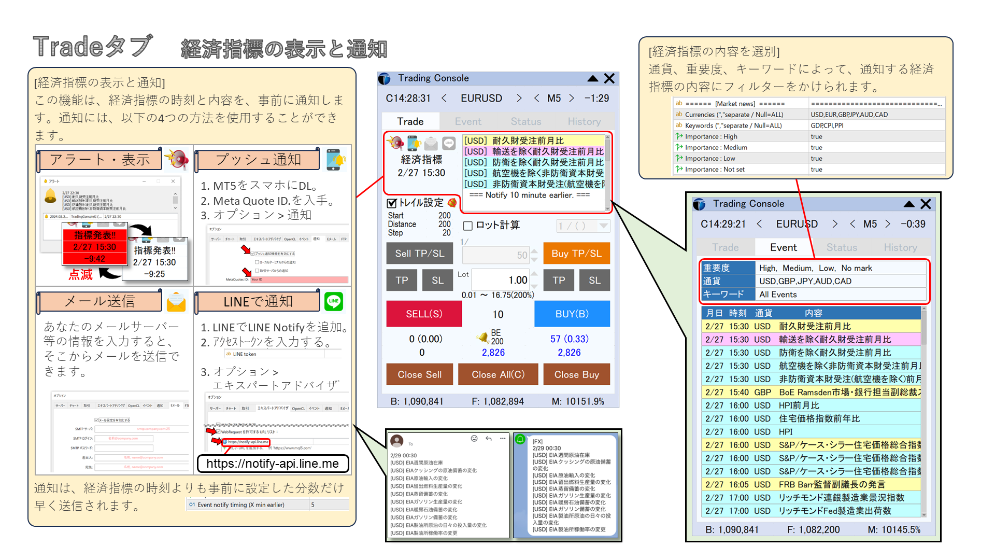The height and width of the screenshot is (560, 995).
Task: Toggle the トレイル設定 checkbox
Action: click(x=392, y=203)
